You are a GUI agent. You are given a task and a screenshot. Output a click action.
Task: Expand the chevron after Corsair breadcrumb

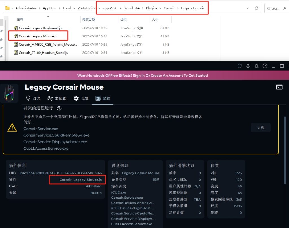tap(178, 8)
